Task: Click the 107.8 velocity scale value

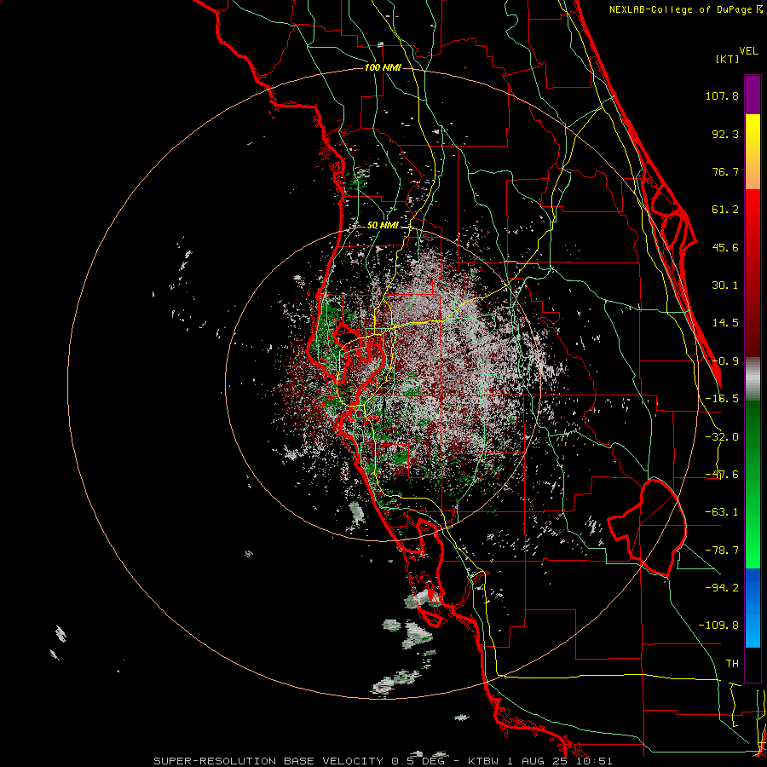Action: point(722,95)
